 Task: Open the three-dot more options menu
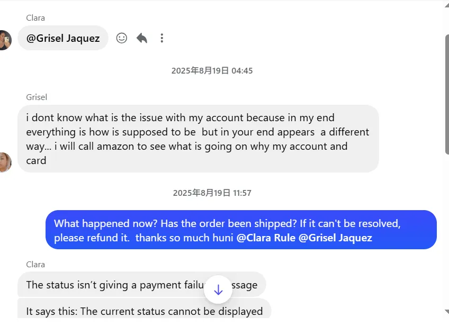coord(162,38)
